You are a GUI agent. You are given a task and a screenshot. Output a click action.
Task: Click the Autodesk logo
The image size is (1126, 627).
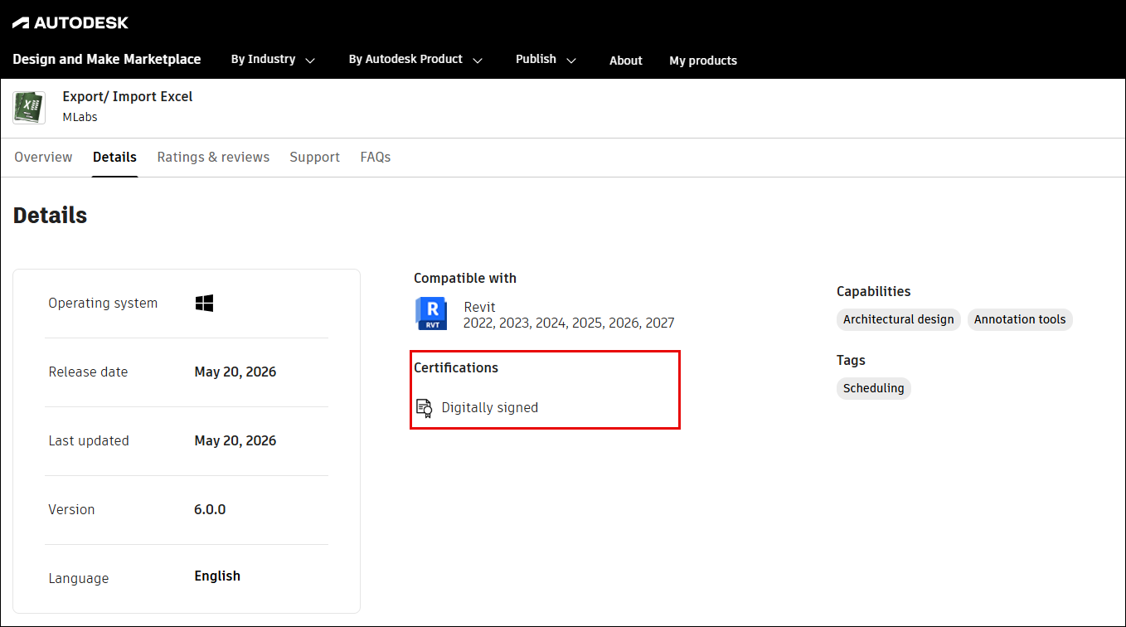click(70, 22)
